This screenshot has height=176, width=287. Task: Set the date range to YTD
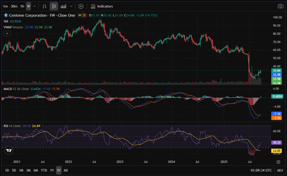click(x=44, y=170)
